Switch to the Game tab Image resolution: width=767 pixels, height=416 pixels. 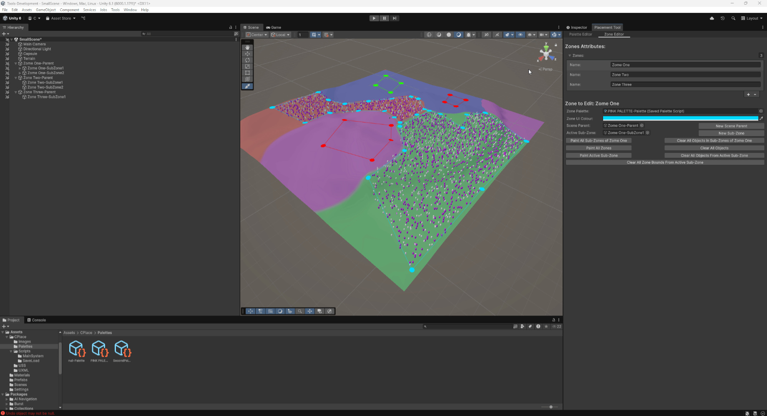274,28
